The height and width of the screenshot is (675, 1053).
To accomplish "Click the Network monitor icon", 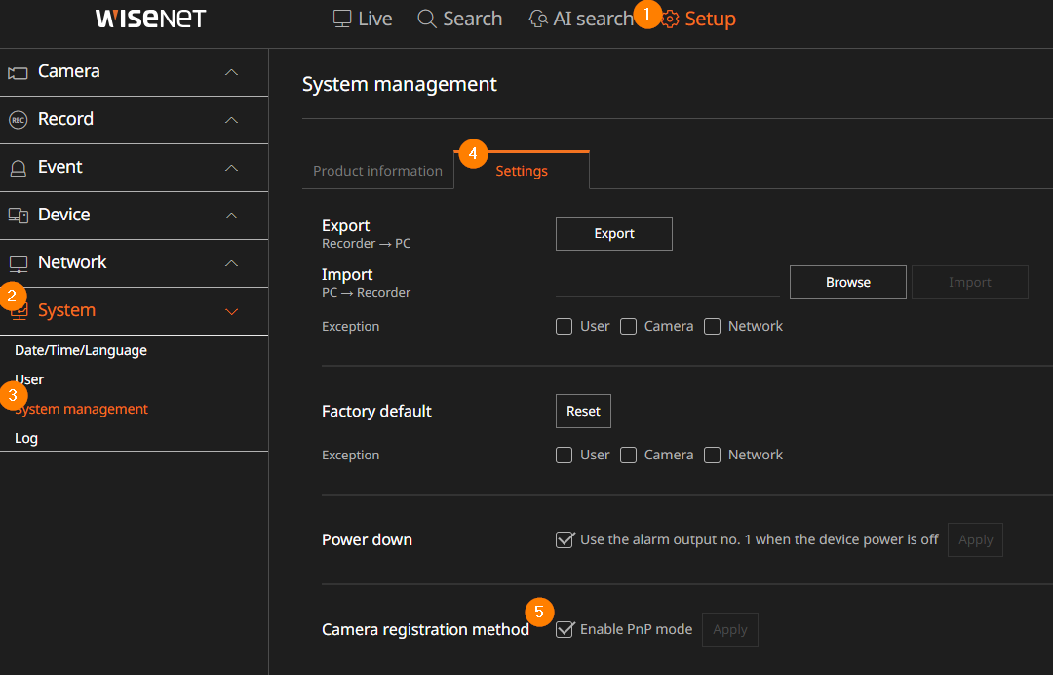I will click(18, 263).
